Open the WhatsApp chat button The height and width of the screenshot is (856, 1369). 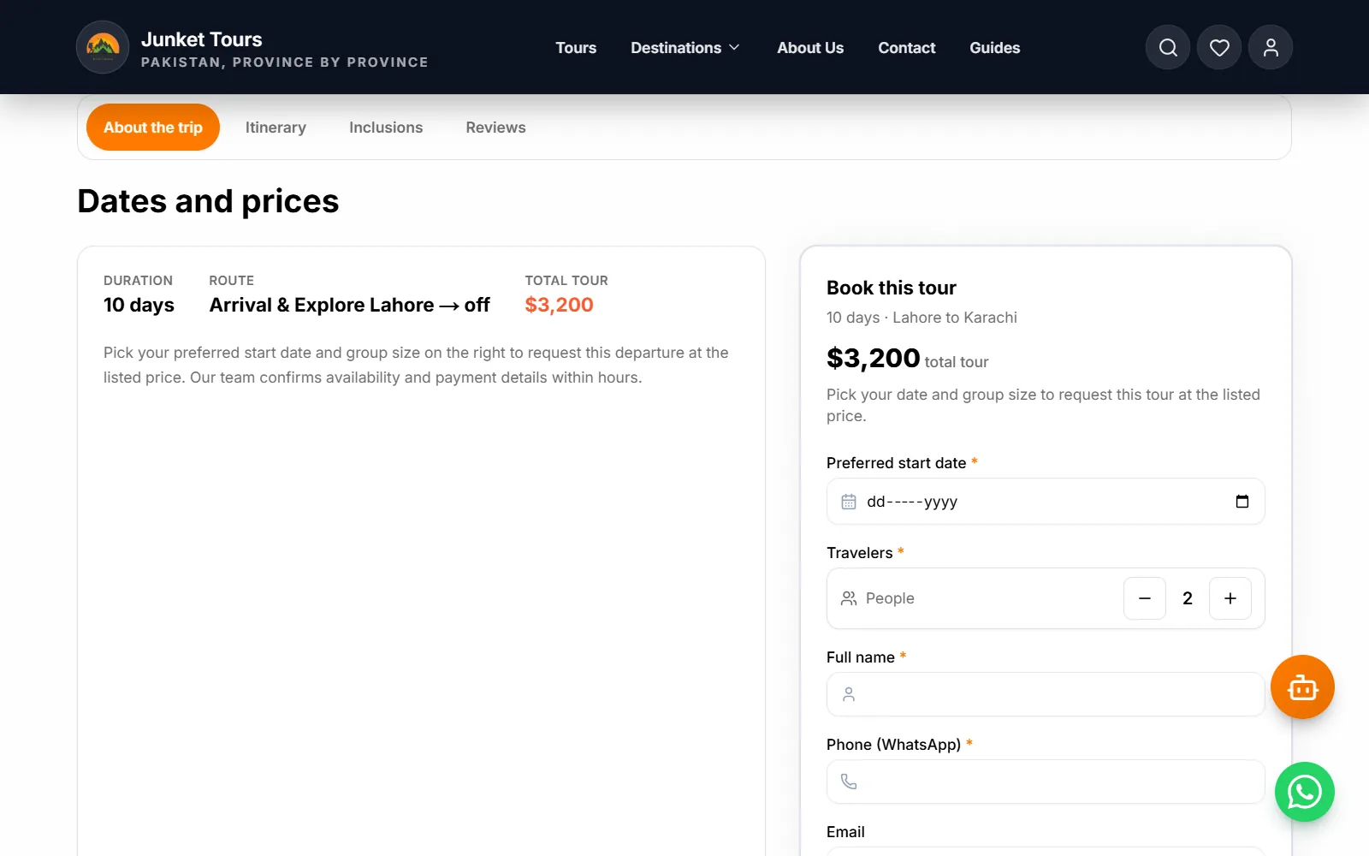coord(1305,792)
